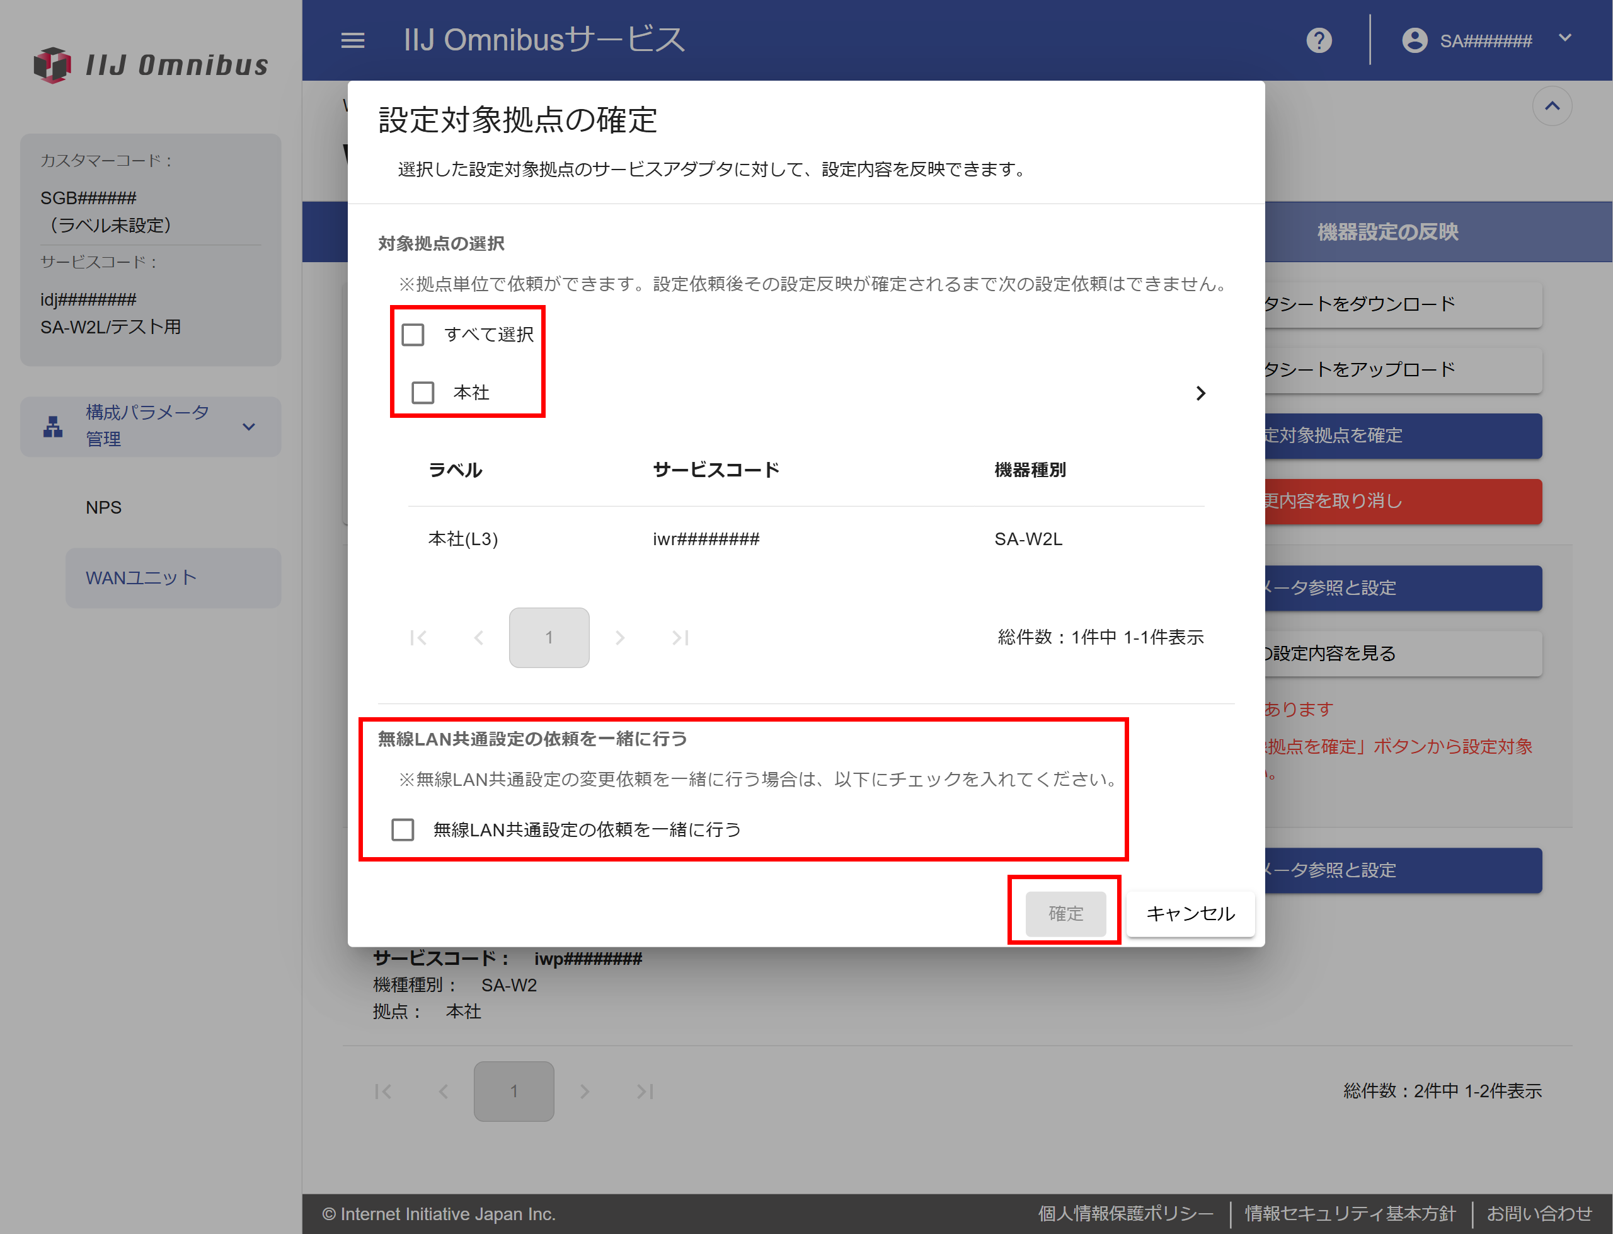This screenshot has width=1613, height=1234.
Task: Click the 構成パラメータ管理 network icon
Action: [53, 427]
